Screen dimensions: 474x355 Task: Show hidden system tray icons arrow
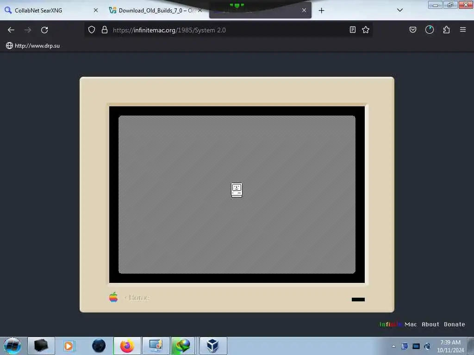(x=393, y=346)
